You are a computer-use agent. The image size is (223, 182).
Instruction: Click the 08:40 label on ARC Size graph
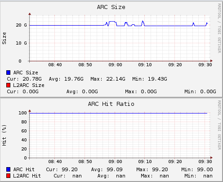(55, 65)
